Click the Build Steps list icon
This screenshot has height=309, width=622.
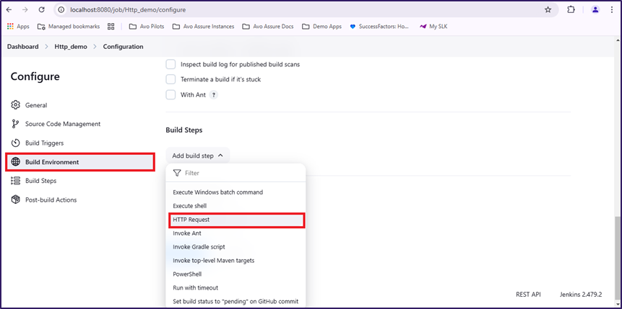coord(15,181)
